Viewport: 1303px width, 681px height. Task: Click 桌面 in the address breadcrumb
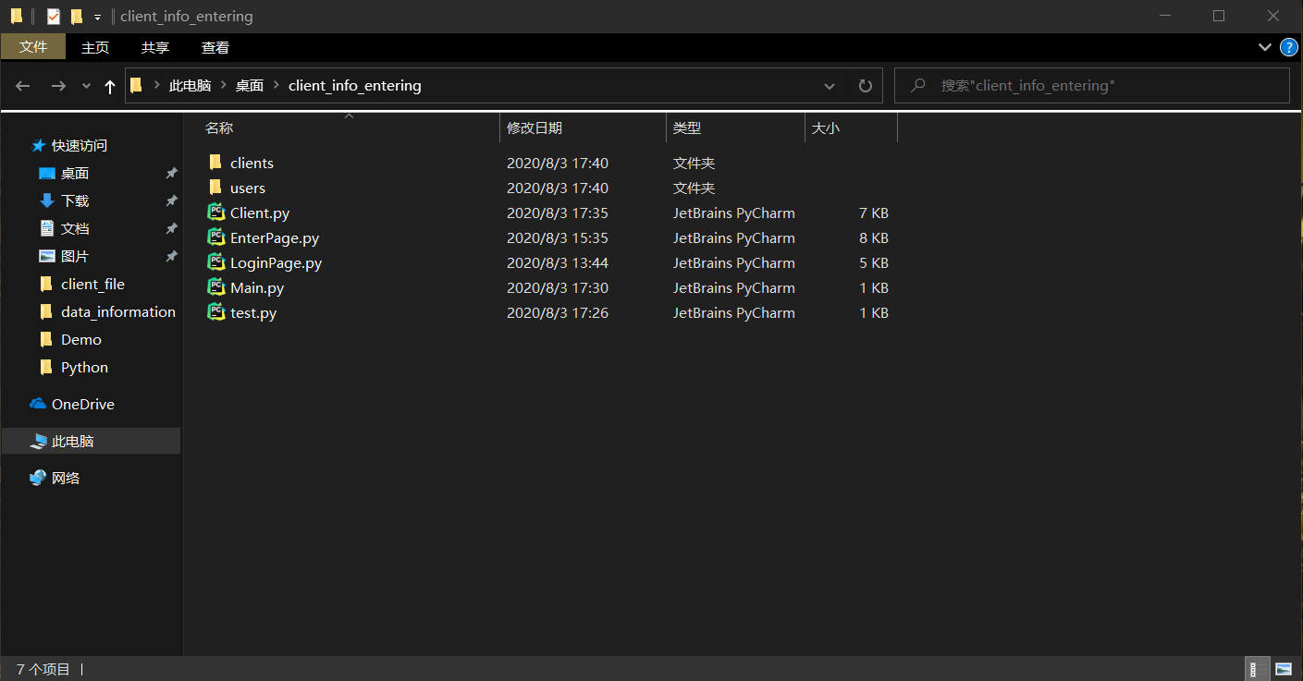pos(250,86)
